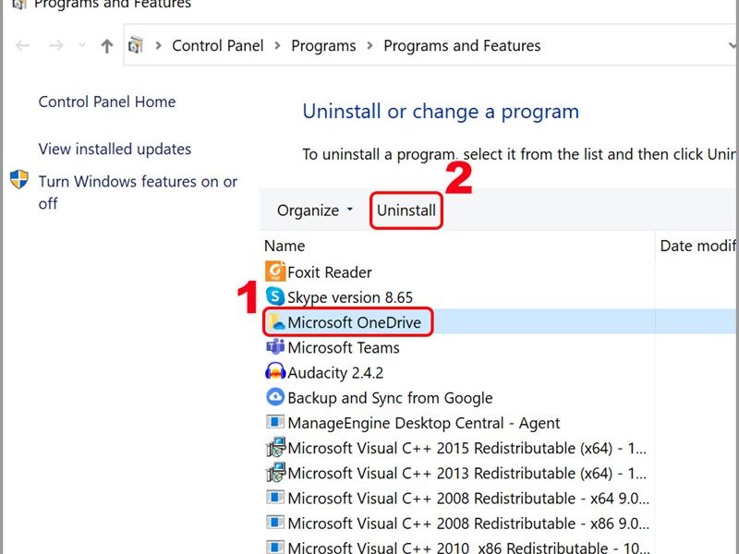Select Microsoft Visual C++ 2015 Redistributable (x64)
Viewport: 739px width, 554px height.
click(x=466, y=448)
